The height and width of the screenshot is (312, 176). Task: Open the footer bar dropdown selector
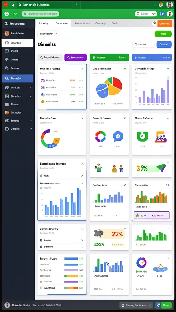136,305
